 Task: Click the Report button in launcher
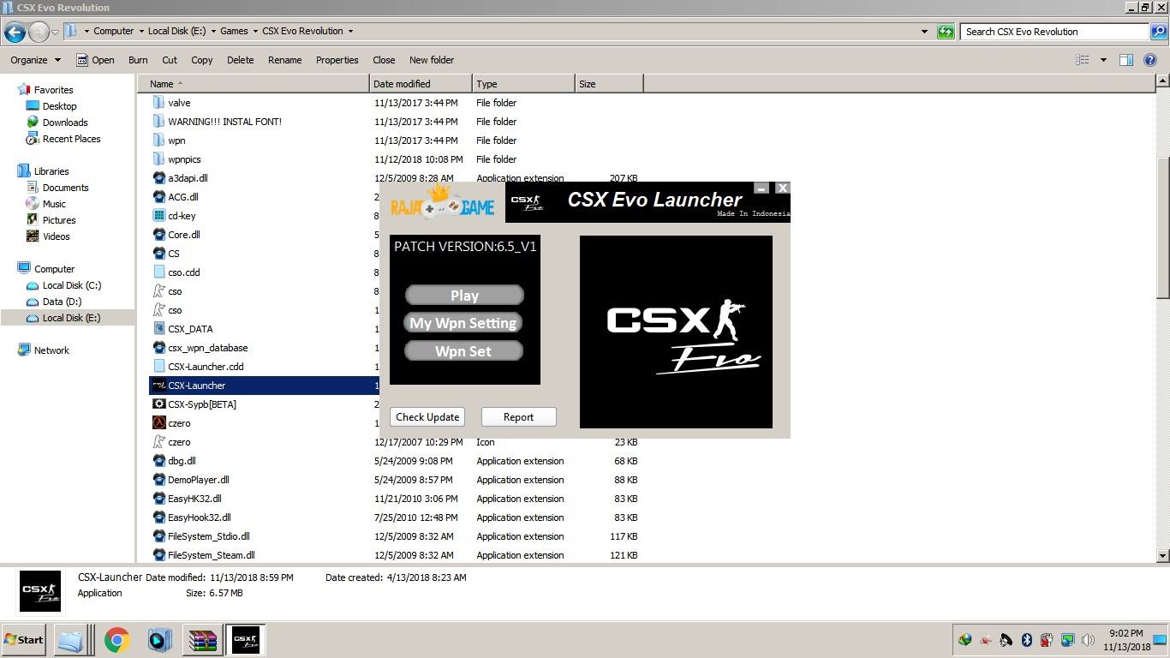[518, 417]
